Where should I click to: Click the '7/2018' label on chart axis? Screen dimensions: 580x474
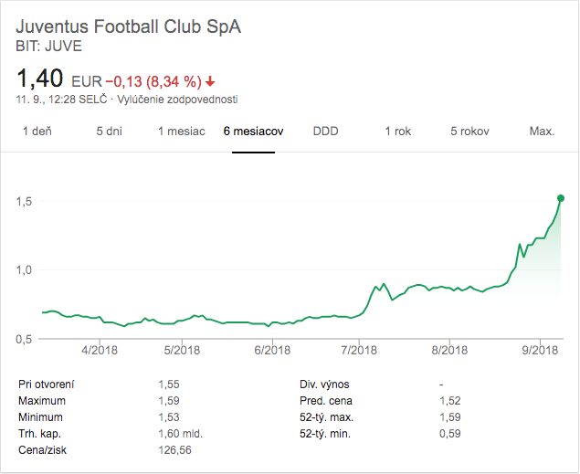[x=359, y=350]
